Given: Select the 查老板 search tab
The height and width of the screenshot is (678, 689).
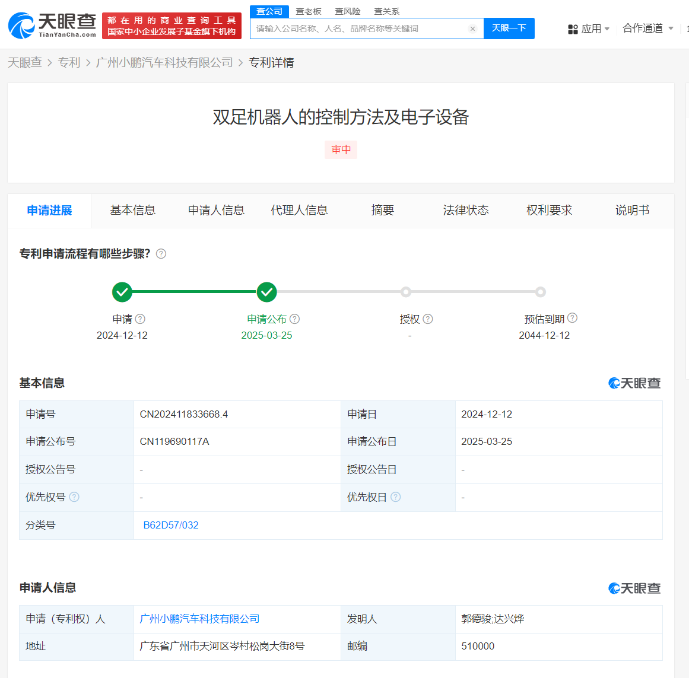Looking at the screenshot, I should tap(309, 11).
